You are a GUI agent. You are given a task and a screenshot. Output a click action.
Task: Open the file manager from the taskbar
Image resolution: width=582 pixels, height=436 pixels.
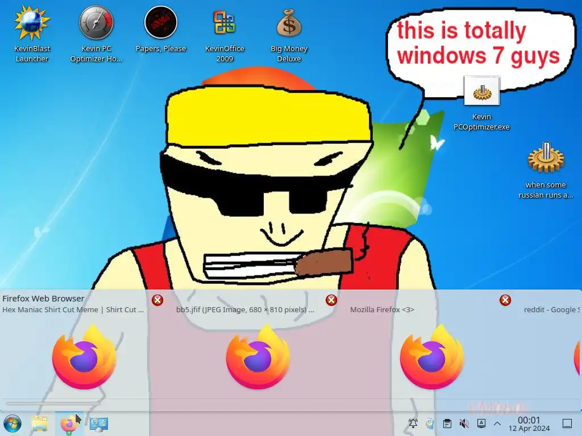coord(39,424)
